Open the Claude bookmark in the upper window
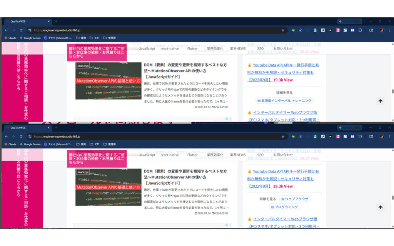 click(x=10, y=38)
